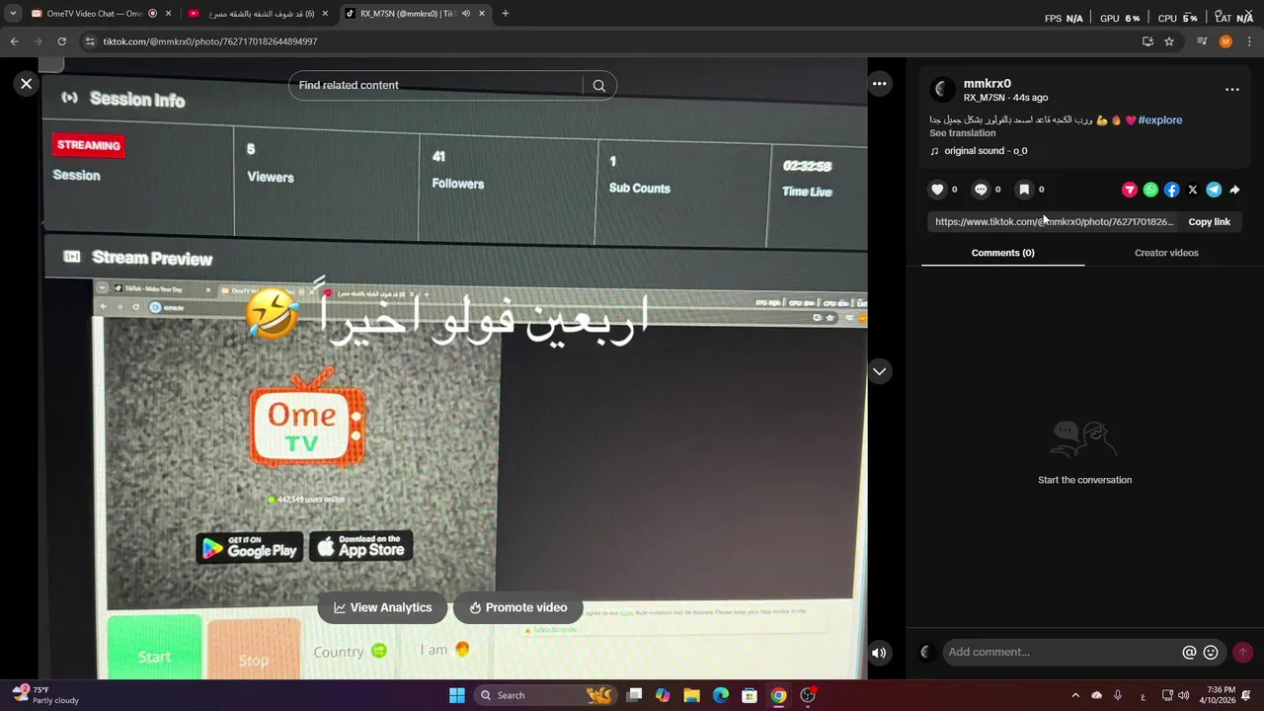The width and height of the screenshot is (1264, 711).
Task: Click the Add comment input field
Action: coord(1062,652)
